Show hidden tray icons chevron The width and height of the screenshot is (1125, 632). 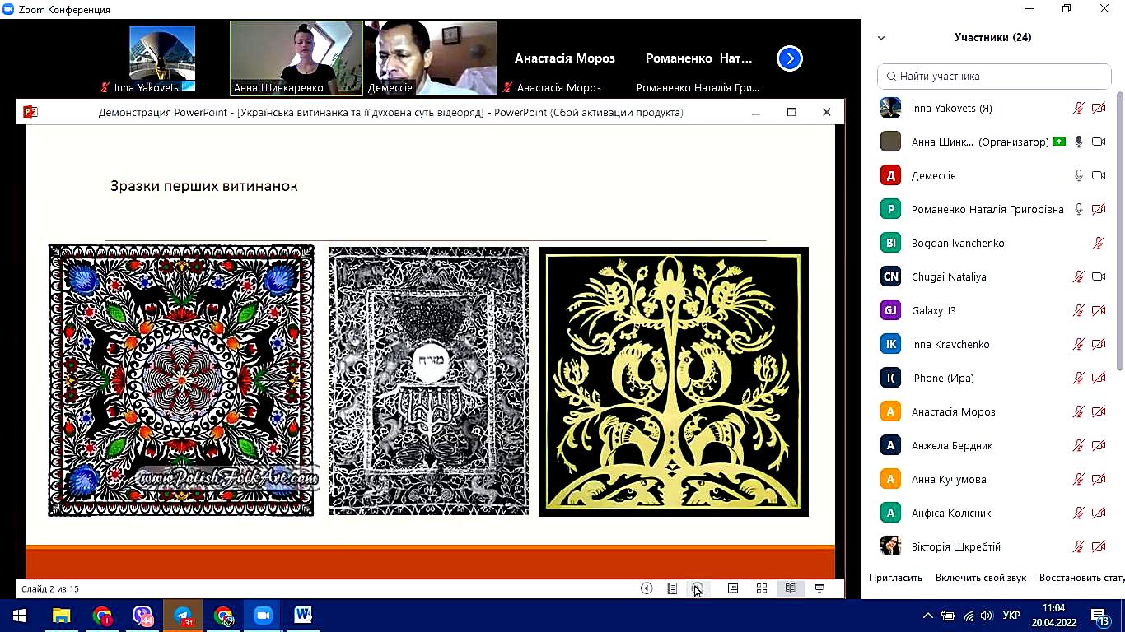click(928, 615)
